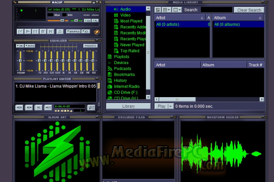
Task: Open equalizer PRESETS menu
Action: 90,46
